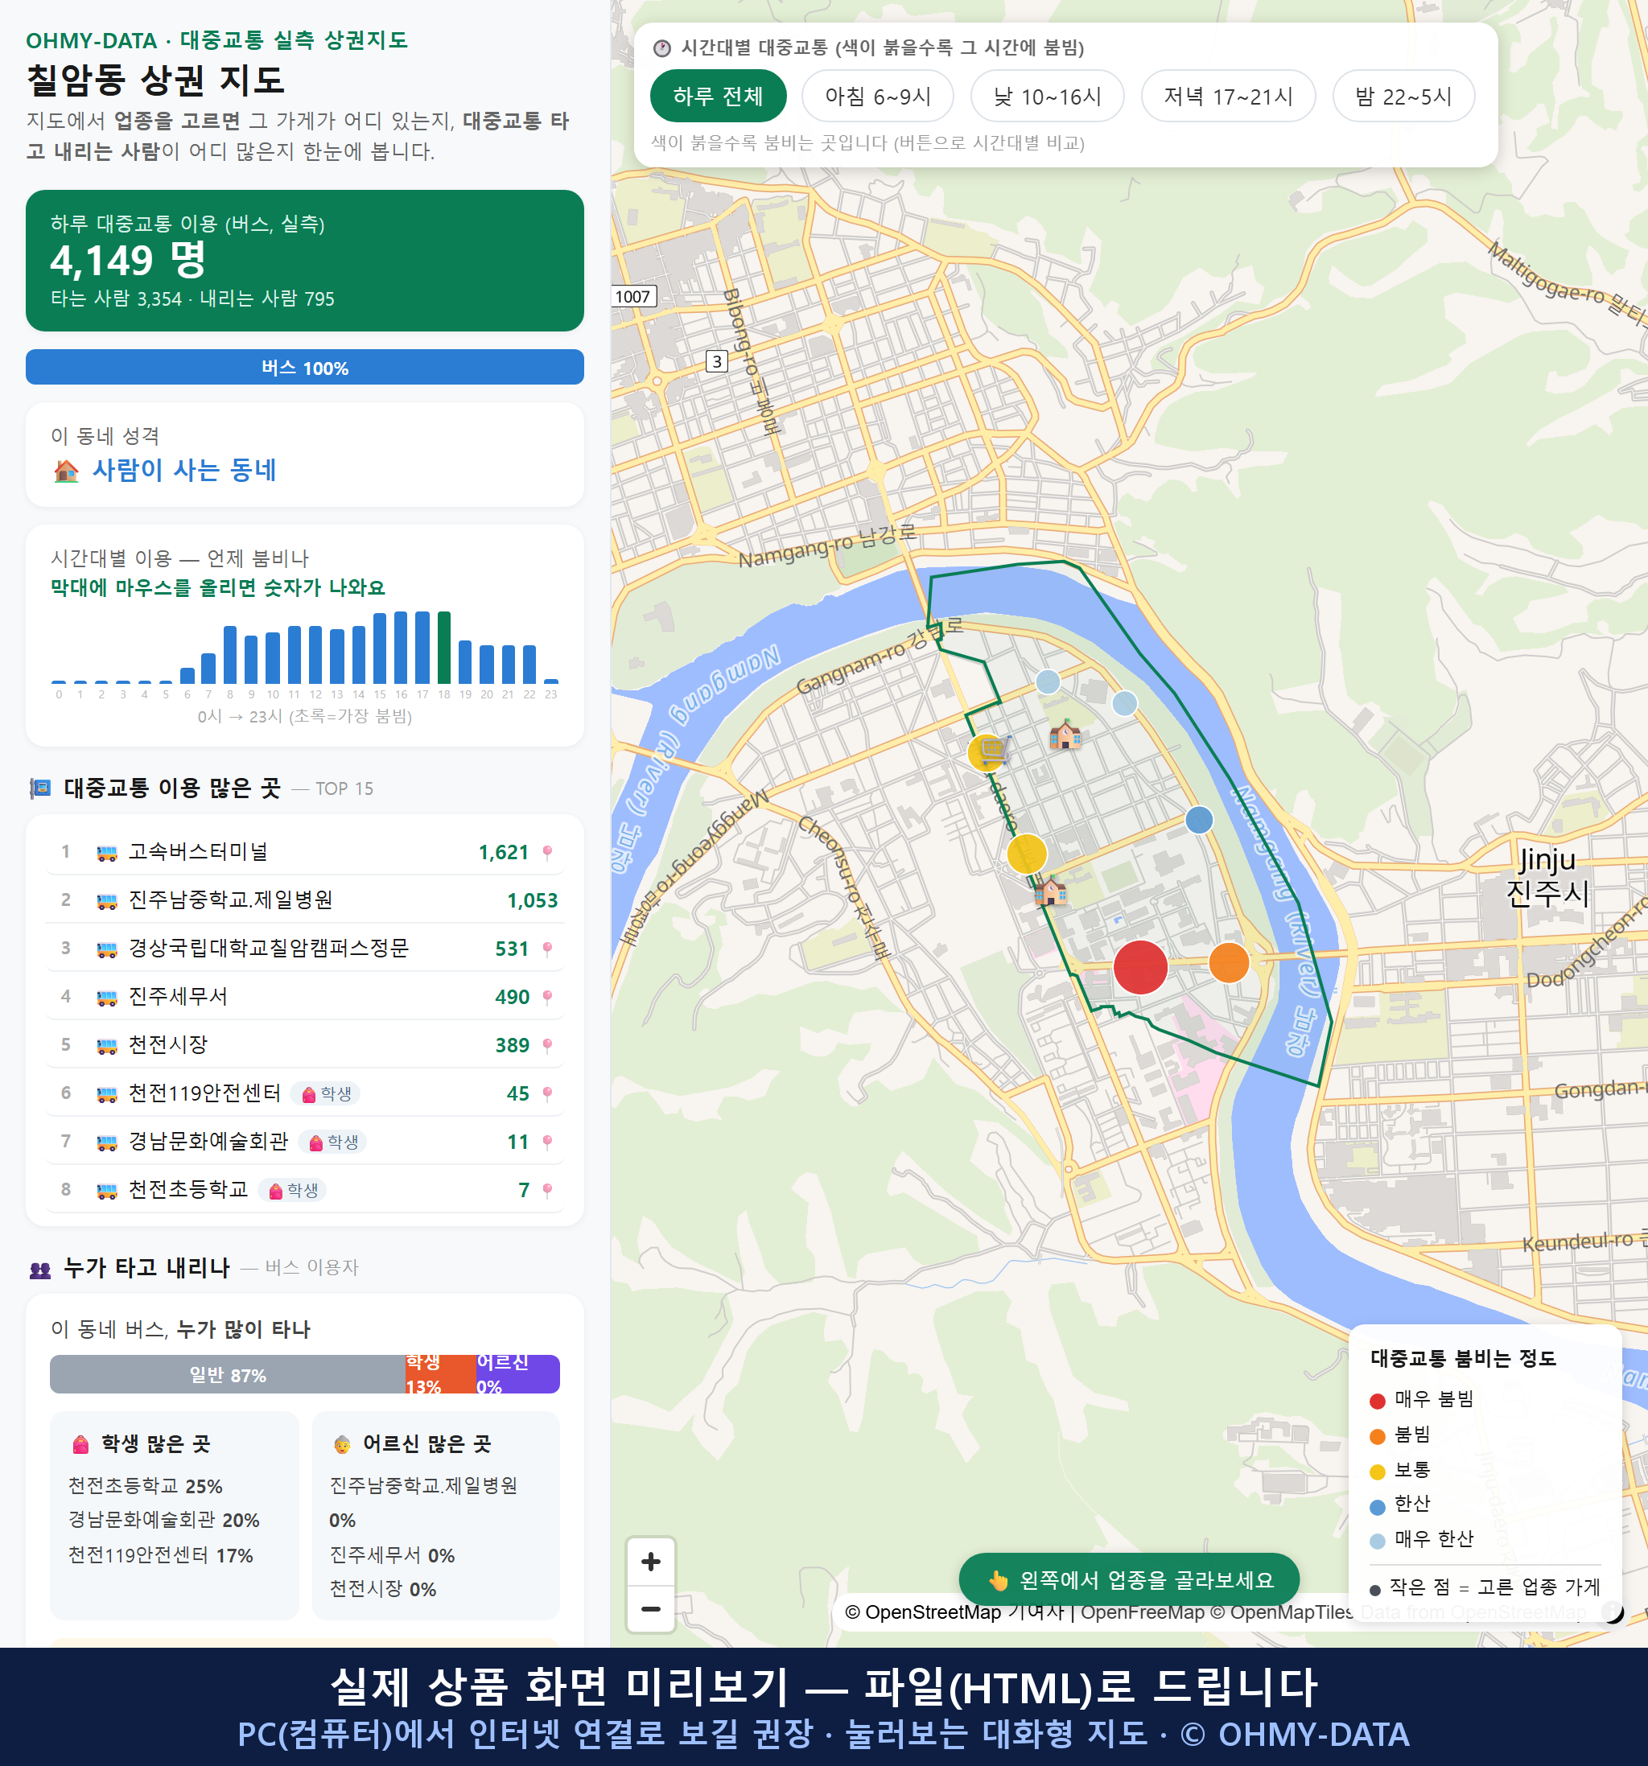
Task: Click the pink pin next to 531
Action: coord(547,949)
